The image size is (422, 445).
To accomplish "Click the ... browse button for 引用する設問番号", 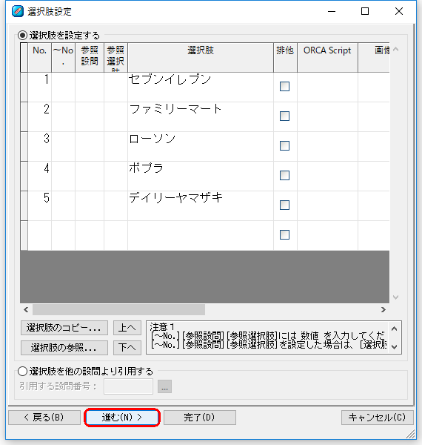I will (x=164, y=386).
